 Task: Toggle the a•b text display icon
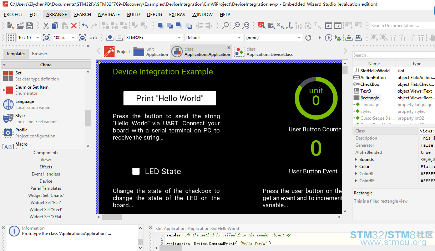pos(93,38)
